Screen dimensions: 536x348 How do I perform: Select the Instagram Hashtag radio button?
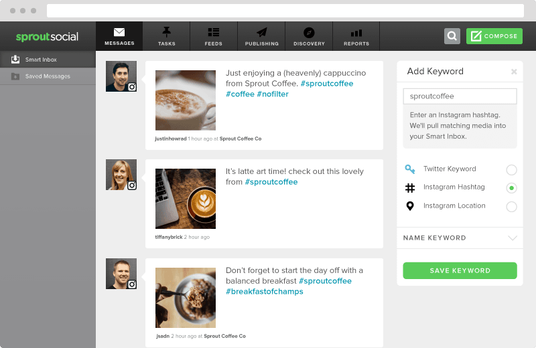click(511, 188)
